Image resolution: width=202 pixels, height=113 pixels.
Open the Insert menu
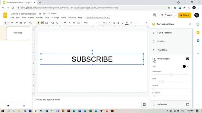pyautogui.click(x=31, y=18)
